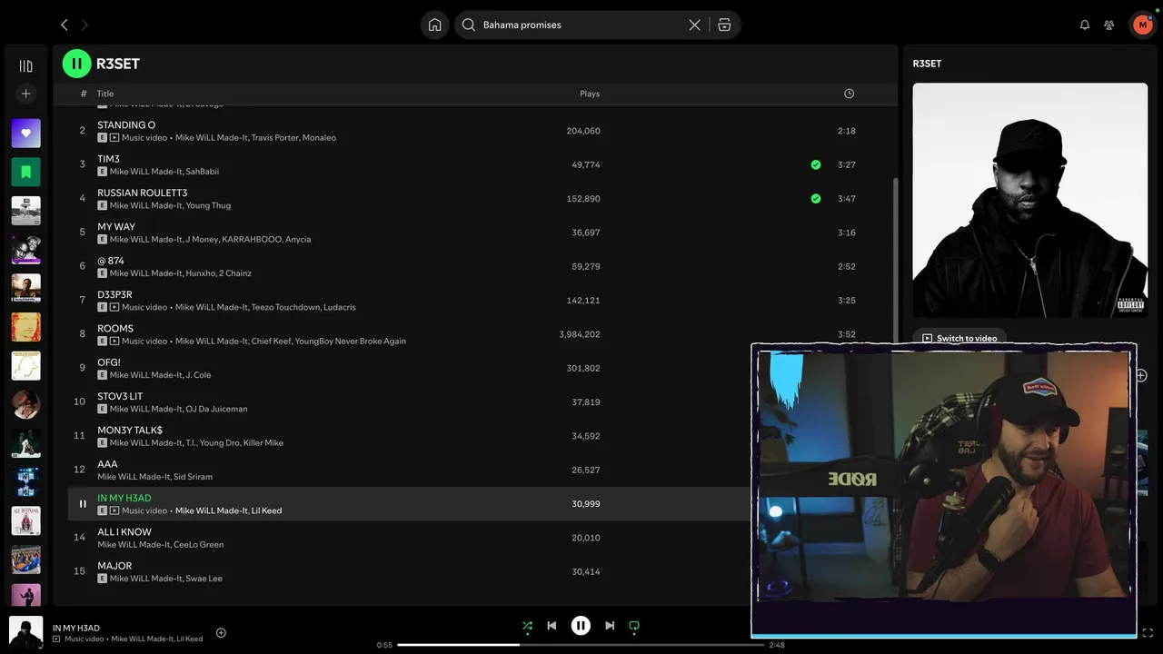The height and width of the screenshot is (654, 1163).
Task: Open Swae Lee artist link
Action: pos(204,579)
